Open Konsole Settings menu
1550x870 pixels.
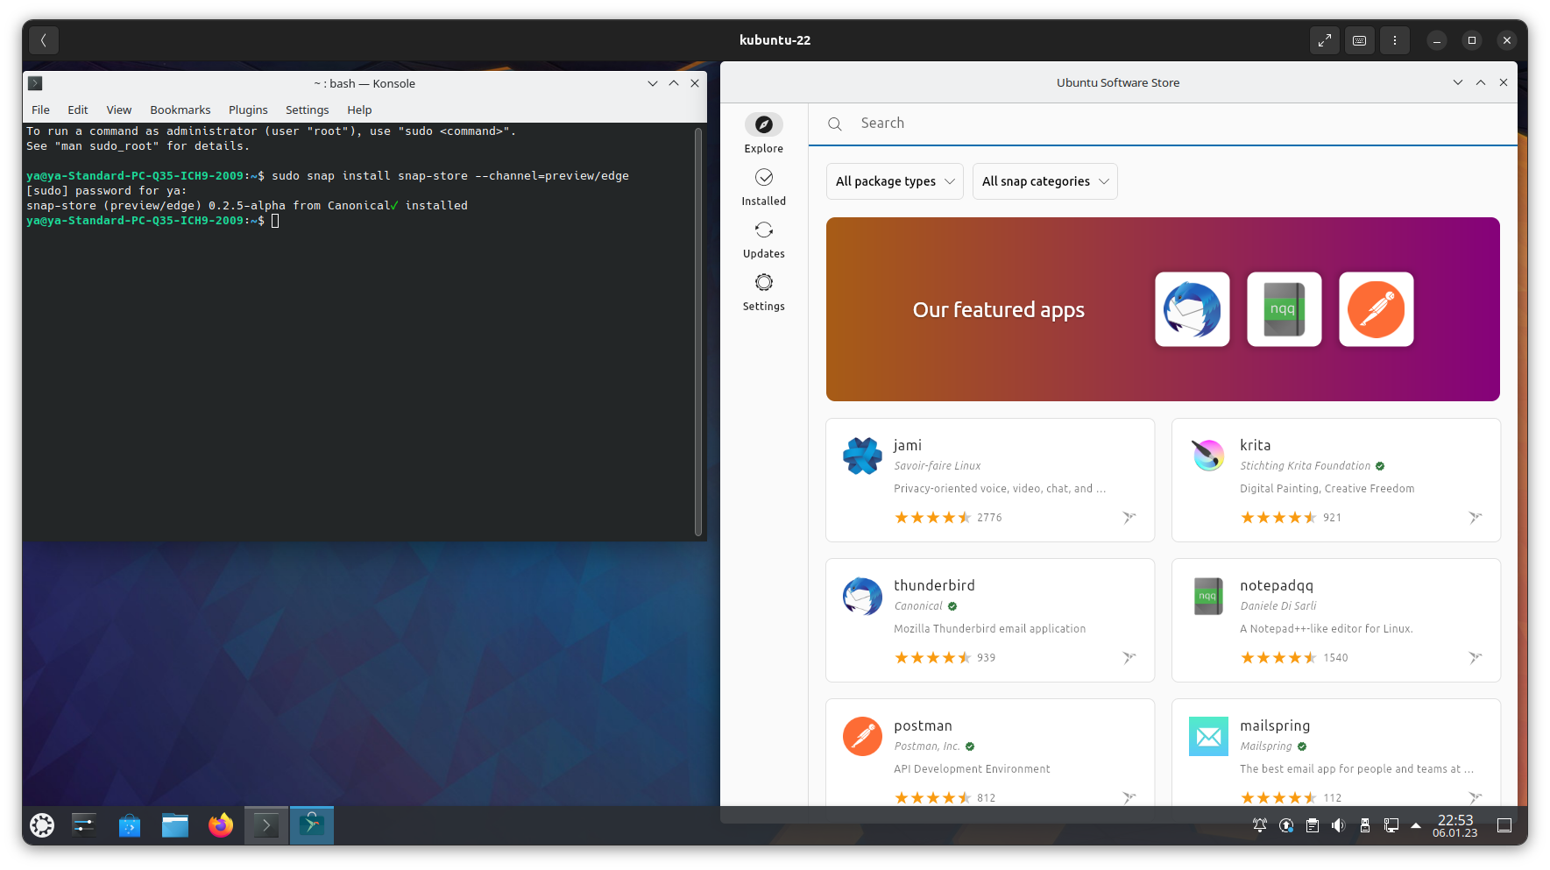click(307, 110)
